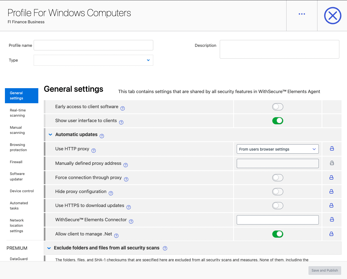The image size is (347, 279).
Task: Enable Early access to client software
Action: click(277, 107)
